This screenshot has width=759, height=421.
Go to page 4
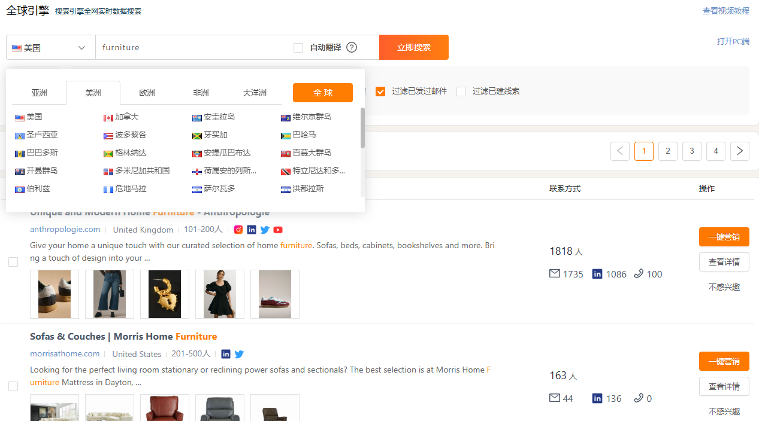pos(716,151)
